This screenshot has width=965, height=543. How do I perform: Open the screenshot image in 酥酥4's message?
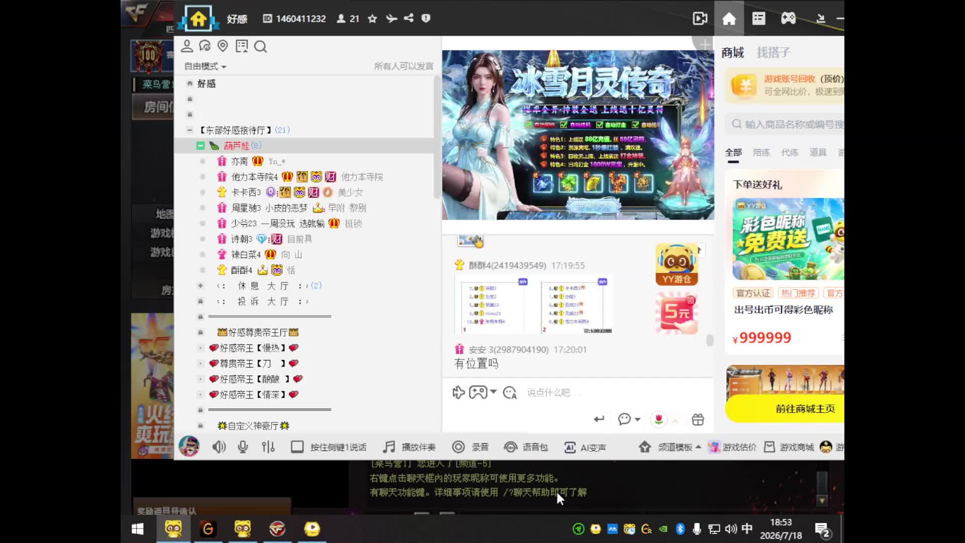[x=534, y=305]
